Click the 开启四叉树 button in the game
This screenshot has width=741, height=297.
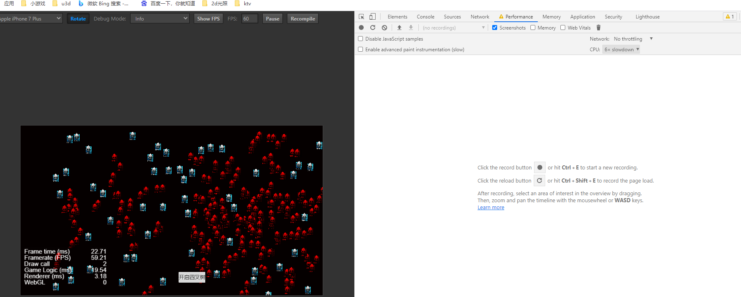click(x=192, y=277)
